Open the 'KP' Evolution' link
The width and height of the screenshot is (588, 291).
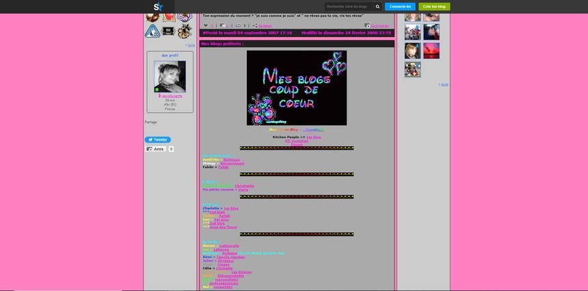(297, 141)
